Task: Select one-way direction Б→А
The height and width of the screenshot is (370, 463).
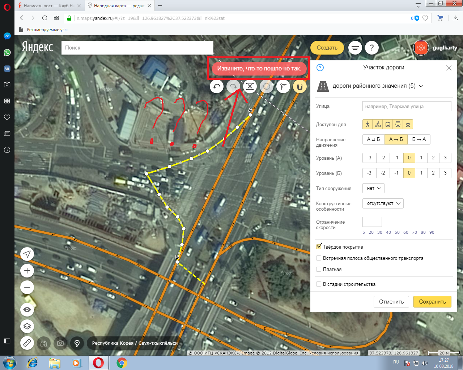Action: tap(419, 139)
